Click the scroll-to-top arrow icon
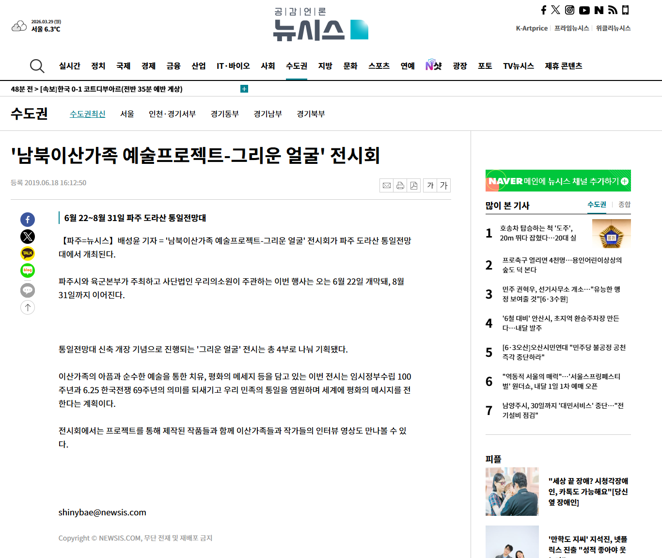 click(28, 307)
